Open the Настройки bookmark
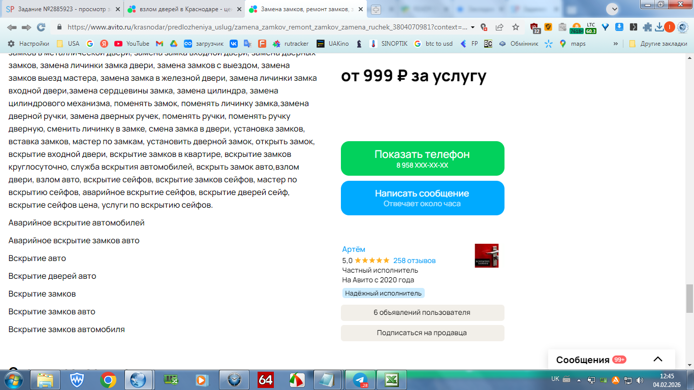Viewport: 694px width, 390px height. pyautogui.click(x=28, y=44)
